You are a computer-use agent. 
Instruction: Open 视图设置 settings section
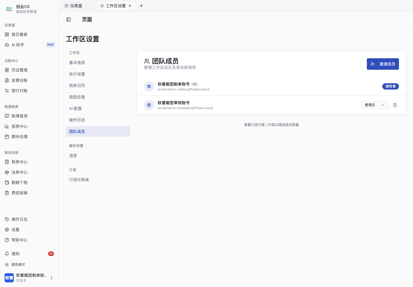(98, 97)
